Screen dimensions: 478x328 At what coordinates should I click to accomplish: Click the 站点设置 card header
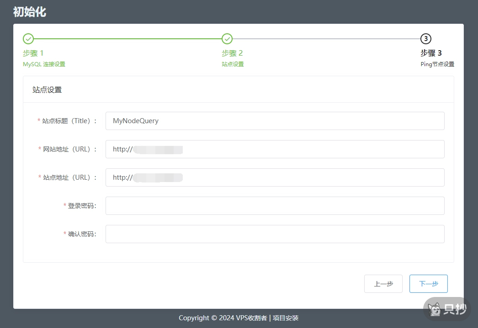pos(47,90)
